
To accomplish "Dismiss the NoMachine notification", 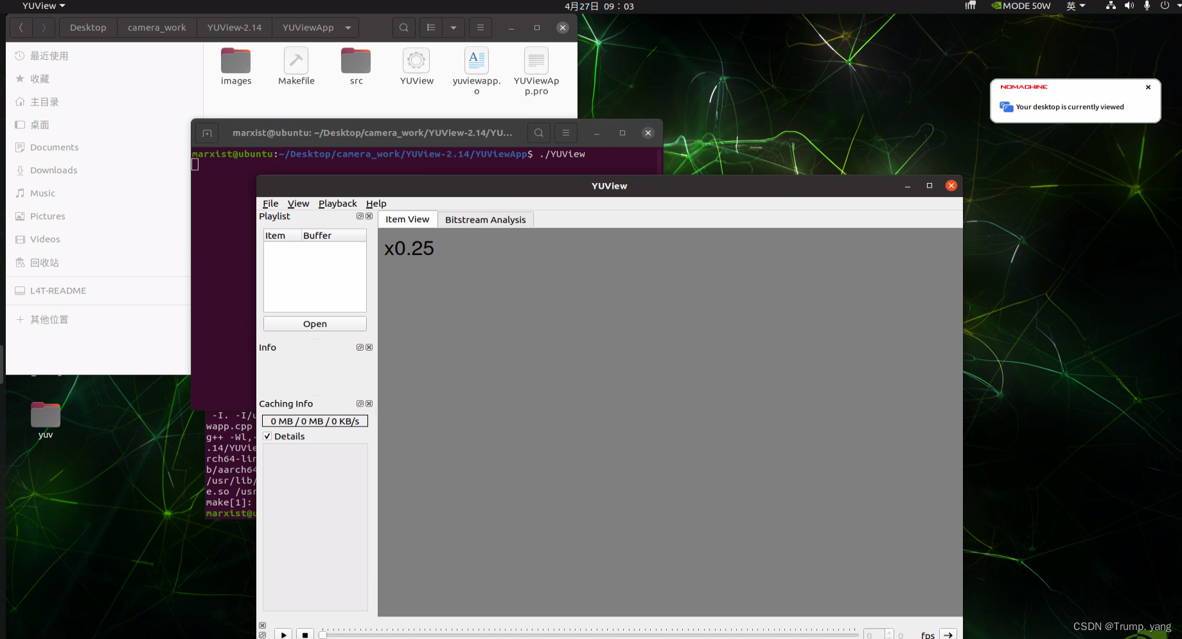I will pos(1148,87).
